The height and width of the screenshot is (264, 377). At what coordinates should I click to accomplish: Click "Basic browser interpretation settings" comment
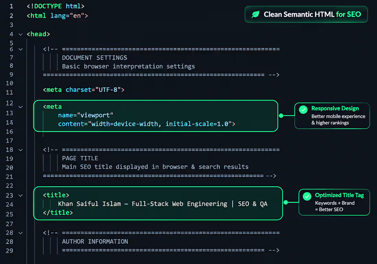click(x=129, y=66)
